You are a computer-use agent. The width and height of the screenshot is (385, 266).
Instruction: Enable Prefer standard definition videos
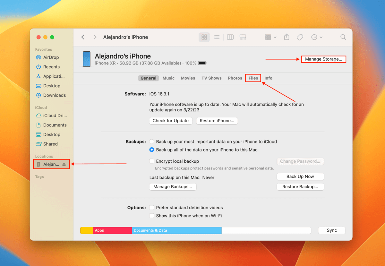152,208
